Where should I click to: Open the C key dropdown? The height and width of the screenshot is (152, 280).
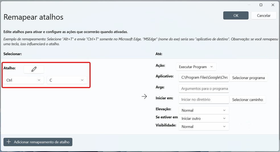click(67, 80)
